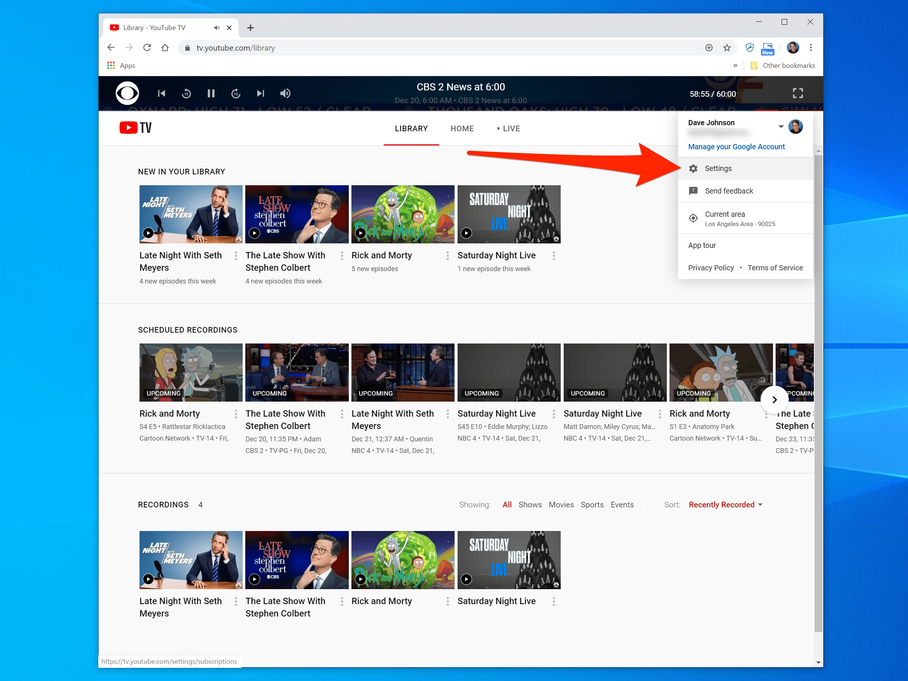The width and height of the screenshot is (908, 681).
Task: Pause the CBS 2 News playback
Action: (211, 94)
